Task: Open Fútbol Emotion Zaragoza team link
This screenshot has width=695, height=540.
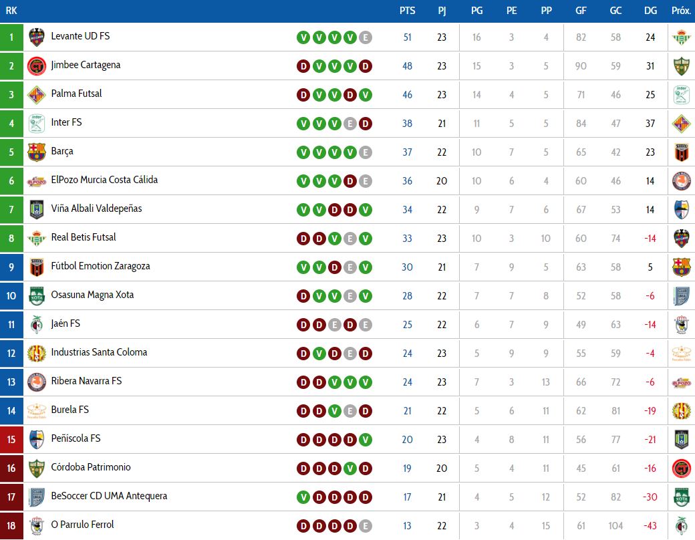Action: (100, 266)
